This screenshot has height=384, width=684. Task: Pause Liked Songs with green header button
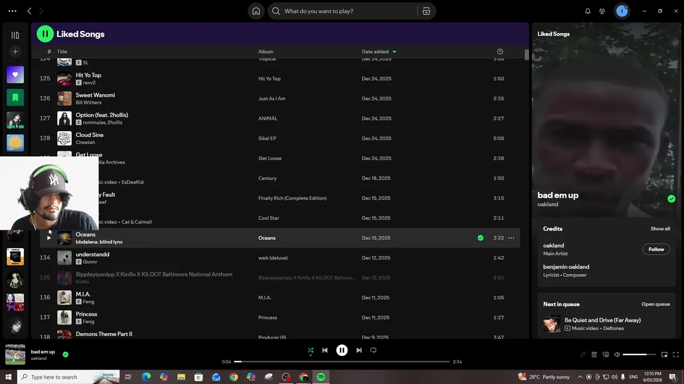45,34
